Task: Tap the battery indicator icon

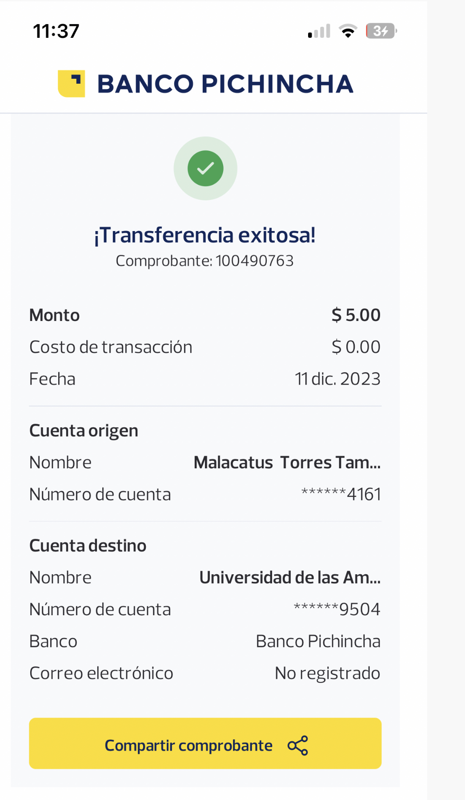Action: [x=381, y=31]
